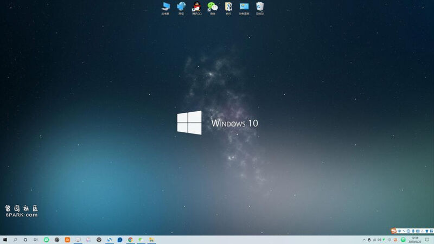The width and height of the screenshot is (434, 244).
Task: Open the Recycle Bin desktop icon
Action: [260, 8]
